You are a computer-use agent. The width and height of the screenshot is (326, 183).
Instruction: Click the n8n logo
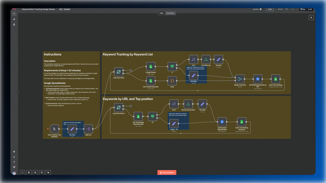pos(14,9)
